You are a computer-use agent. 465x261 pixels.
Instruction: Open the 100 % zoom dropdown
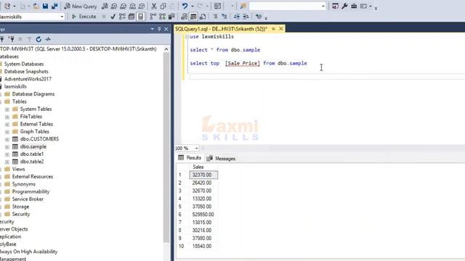point(196,148)
